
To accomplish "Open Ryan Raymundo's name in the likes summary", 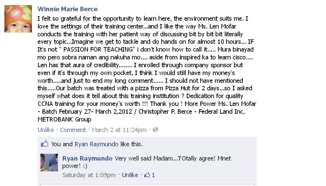I will [96, 144].
